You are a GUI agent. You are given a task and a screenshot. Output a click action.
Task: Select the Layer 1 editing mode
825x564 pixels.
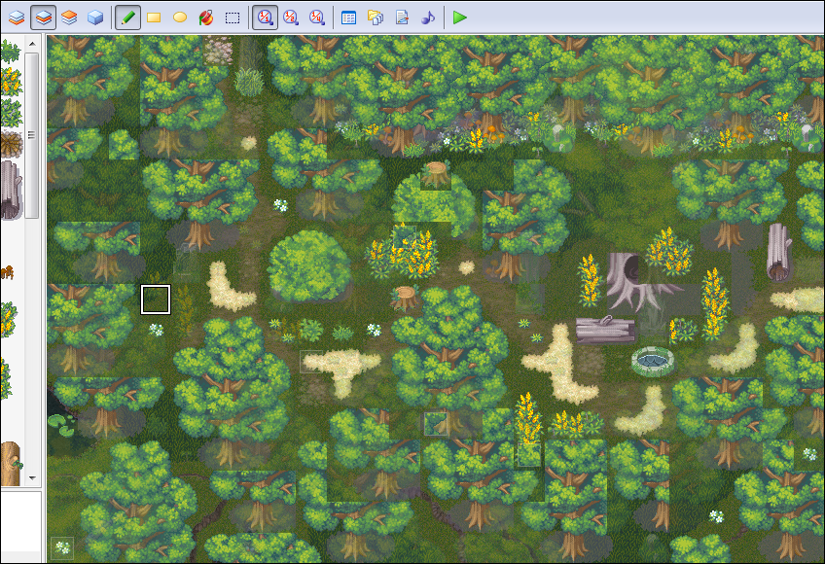17,18
